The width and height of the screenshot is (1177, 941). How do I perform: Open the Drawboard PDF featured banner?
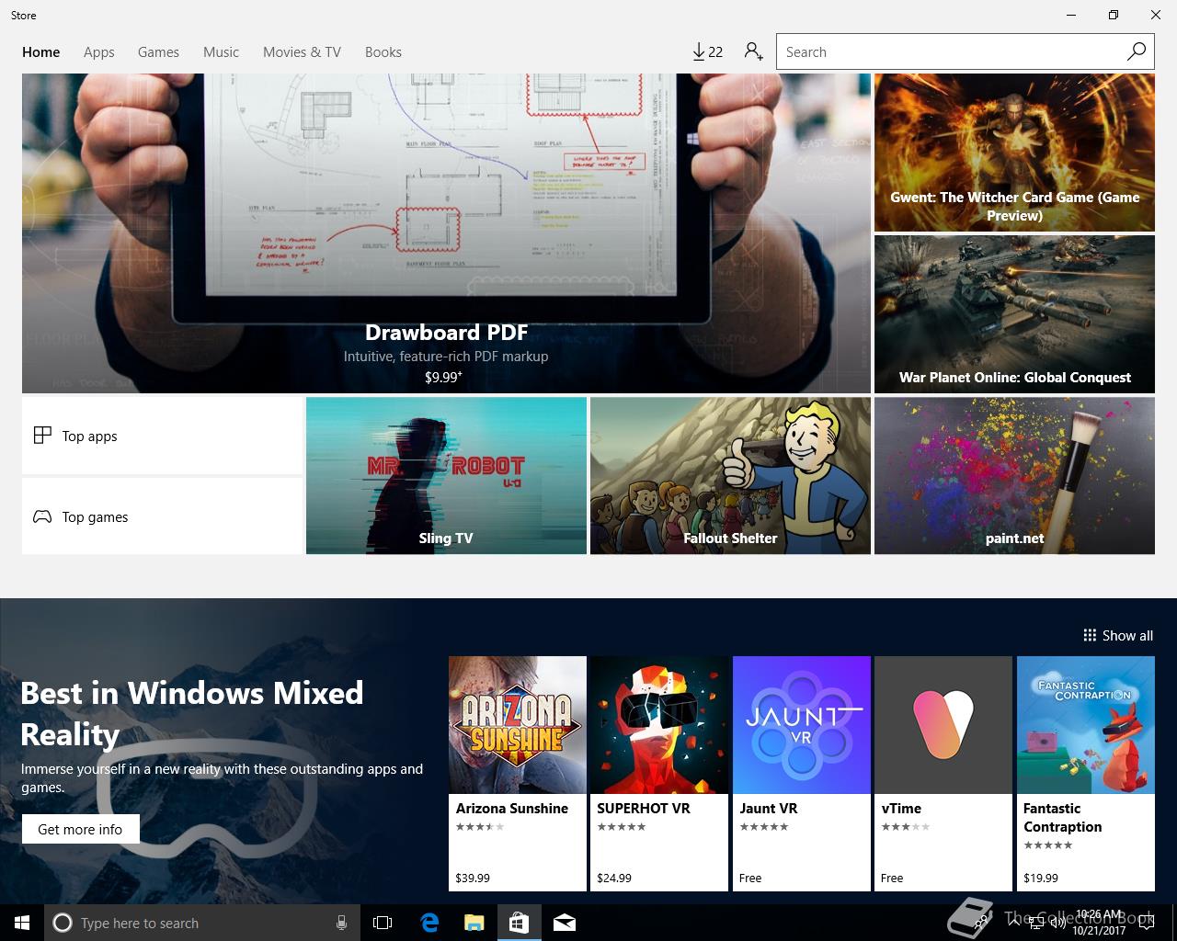click(446, 233)
